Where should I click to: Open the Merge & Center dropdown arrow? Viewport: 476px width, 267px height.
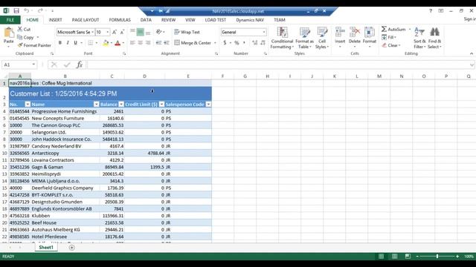point(215,43)
